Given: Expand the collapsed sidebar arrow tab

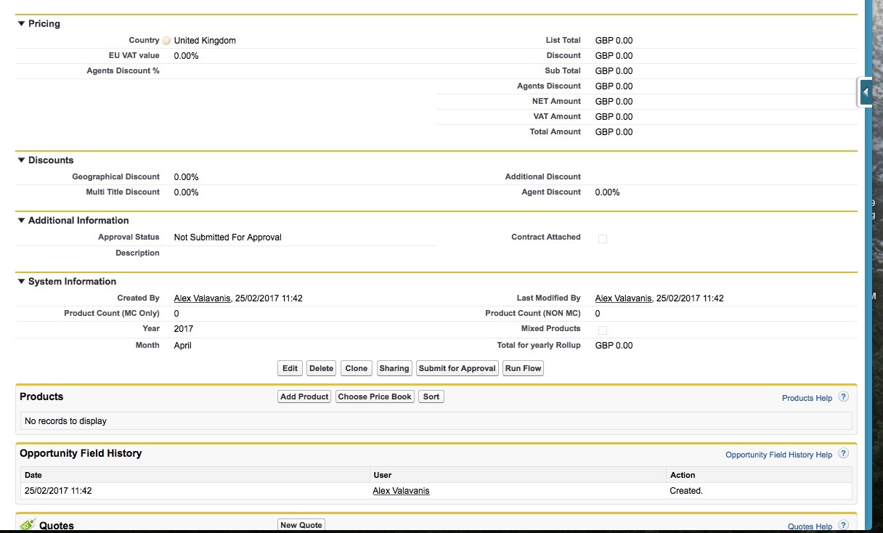Looking at the screenshot, I should pos(865,92).
